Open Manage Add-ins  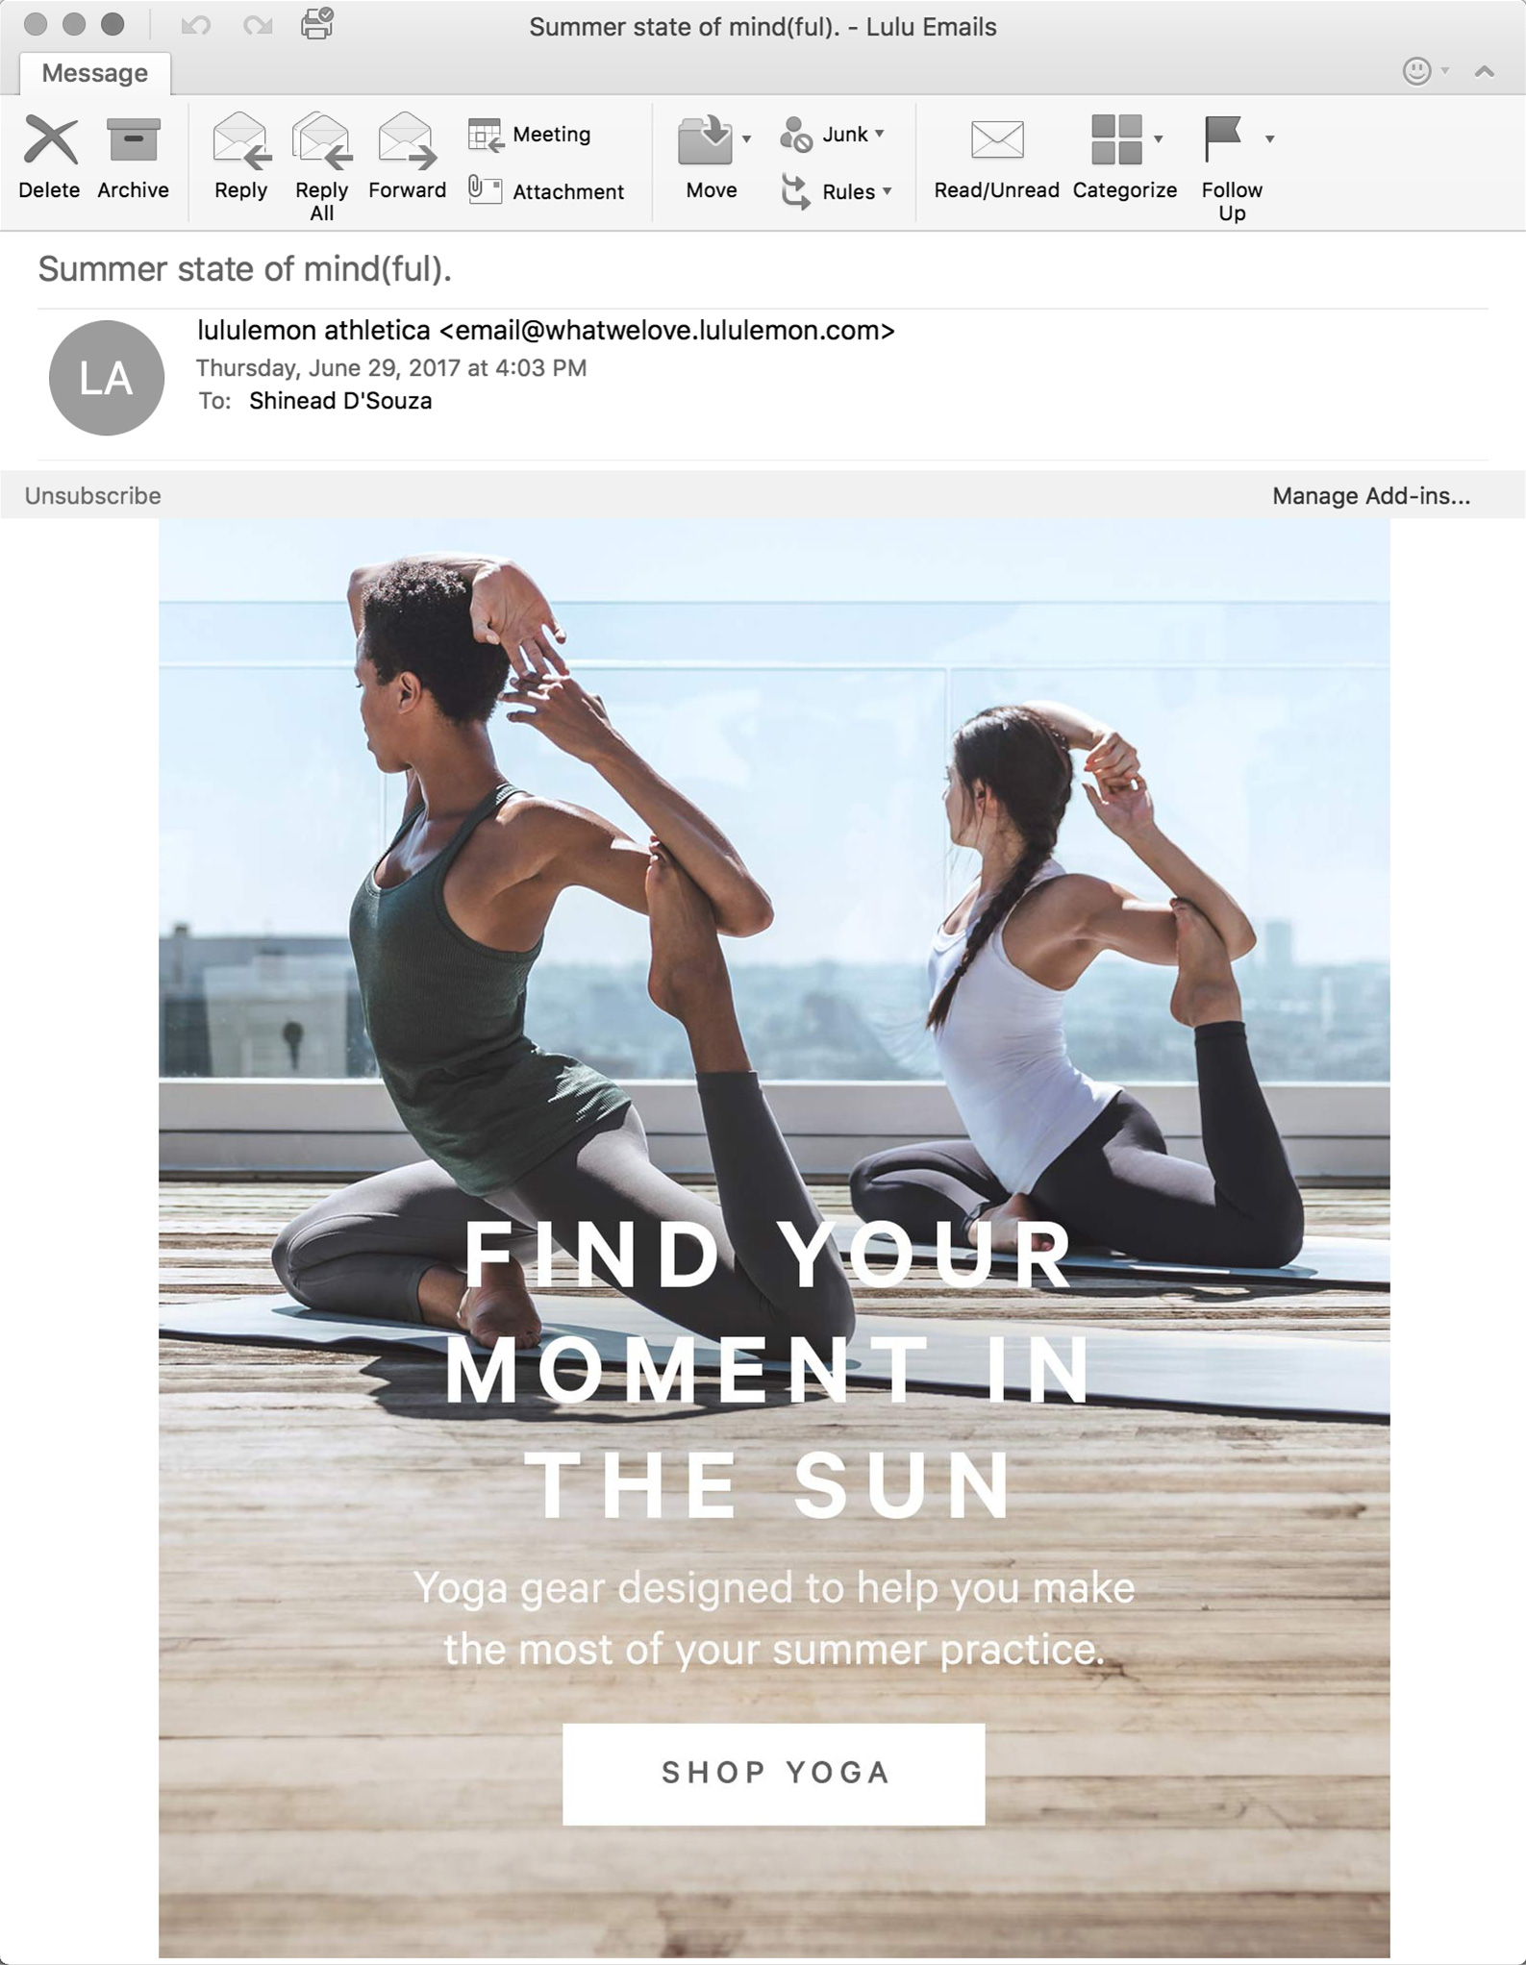(1371, 496)
